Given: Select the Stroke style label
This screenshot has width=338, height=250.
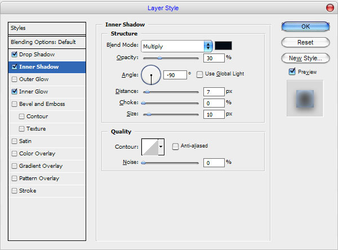Looking at the screenshot, I should pyautogui.click(x=28, y=191).
